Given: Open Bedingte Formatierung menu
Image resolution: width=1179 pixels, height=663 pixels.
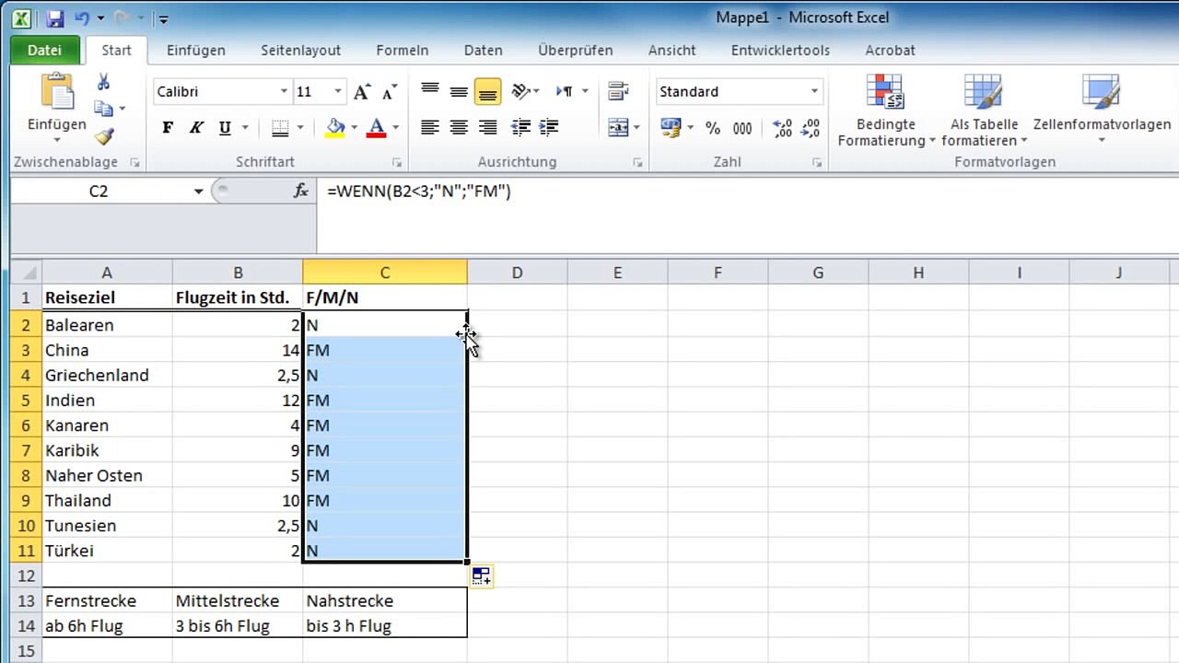Looking at the screenshot, I should point(886,110).
